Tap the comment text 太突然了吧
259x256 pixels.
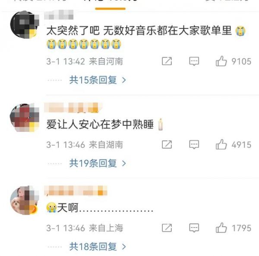point(73,31)
